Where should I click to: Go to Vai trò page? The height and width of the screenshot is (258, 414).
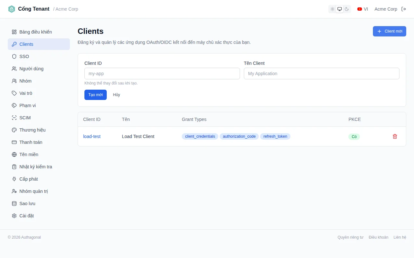coord(39,93)
